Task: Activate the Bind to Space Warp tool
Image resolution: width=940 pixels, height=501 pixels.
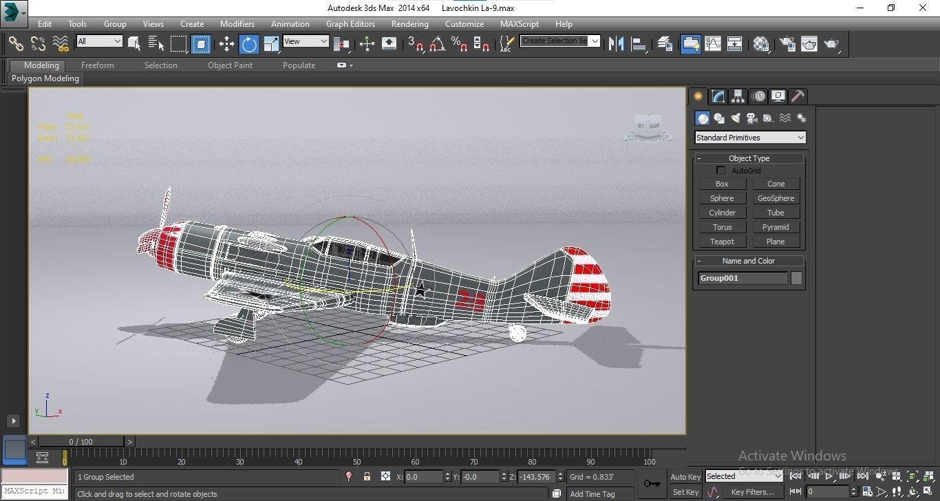Action: click(61, 43)
